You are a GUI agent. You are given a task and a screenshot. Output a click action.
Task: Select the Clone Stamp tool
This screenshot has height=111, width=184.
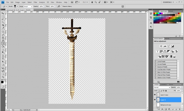click(x=3, y=38)
